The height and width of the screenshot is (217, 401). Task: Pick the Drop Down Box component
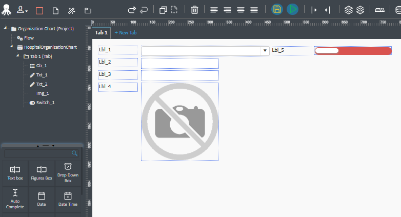(x=68, y=173)
